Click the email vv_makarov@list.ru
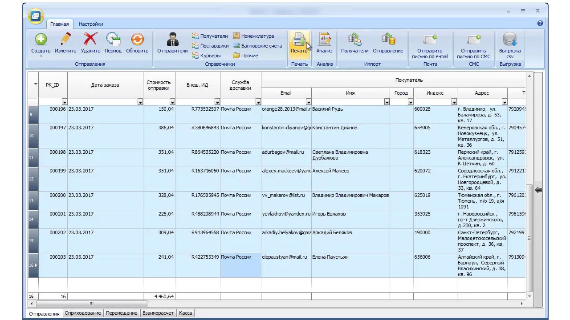 click(283, 195)
